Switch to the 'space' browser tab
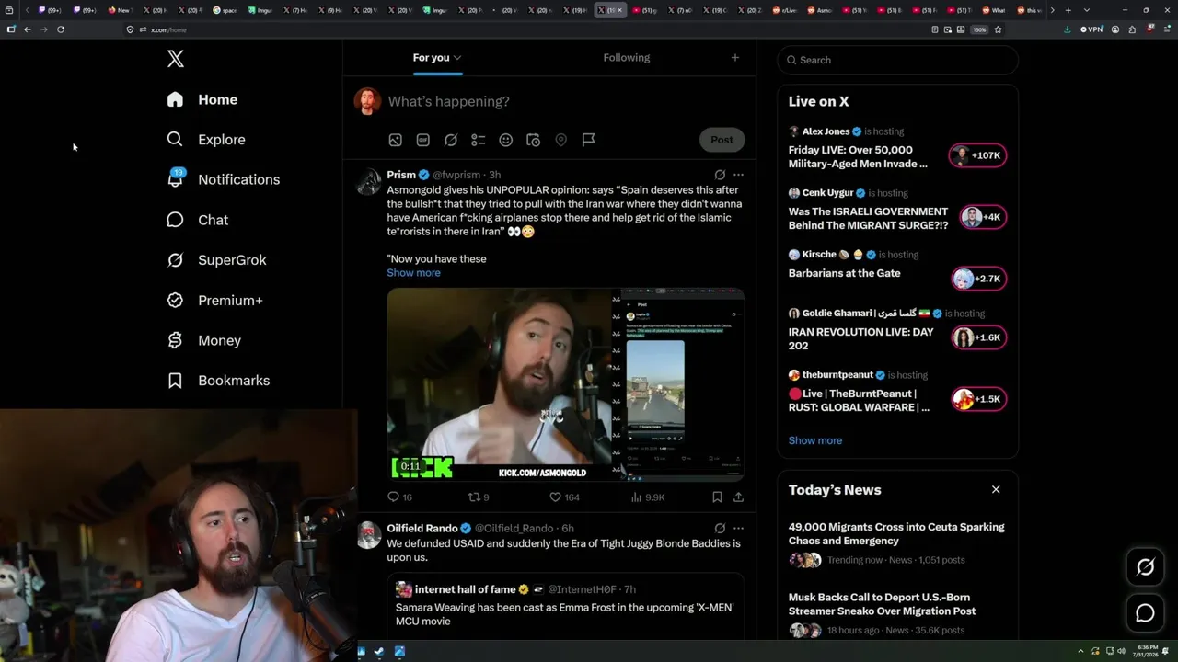Image resolution: width=1178 pixels, height=662 pixels. click(225, 10)
